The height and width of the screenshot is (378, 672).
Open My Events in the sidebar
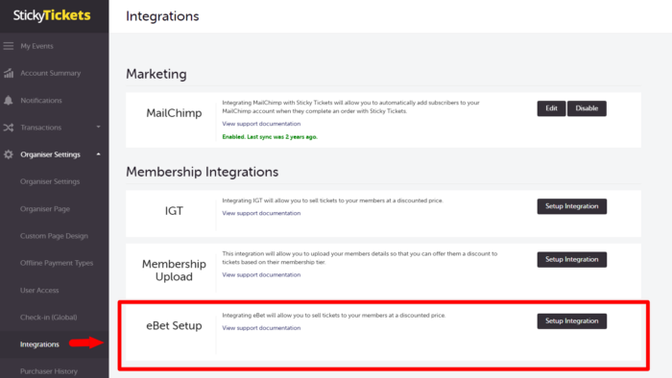[x=36, y=46]
